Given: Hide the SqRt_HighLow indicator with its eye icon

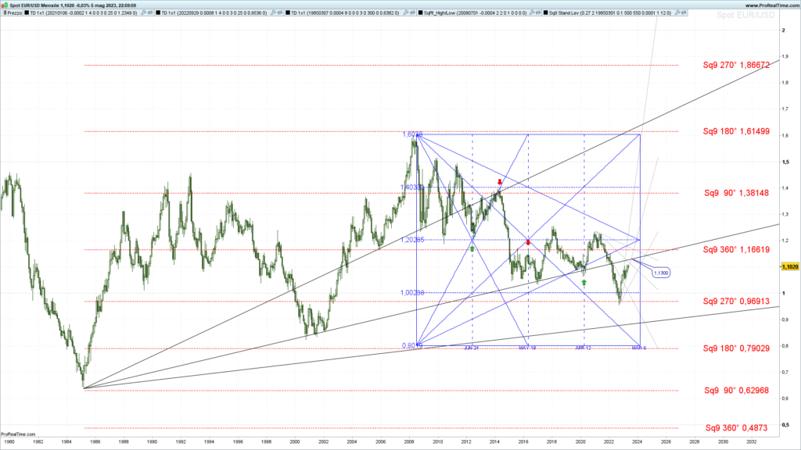Looking at the screenshot, I should click(537, 13).
